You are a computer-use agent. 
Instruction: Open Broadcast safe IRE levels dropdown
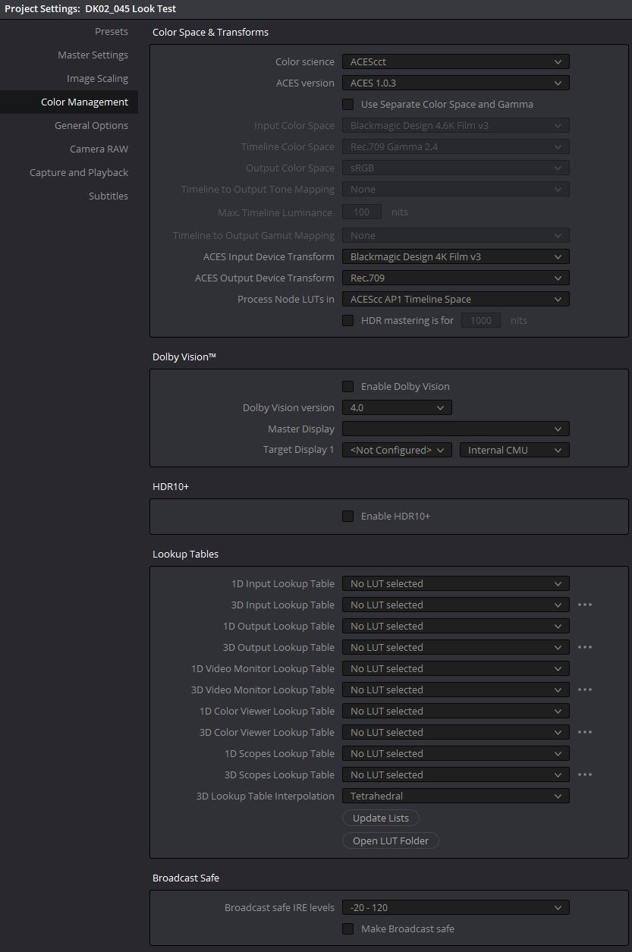pyautogui.click(x=455, y=907)
